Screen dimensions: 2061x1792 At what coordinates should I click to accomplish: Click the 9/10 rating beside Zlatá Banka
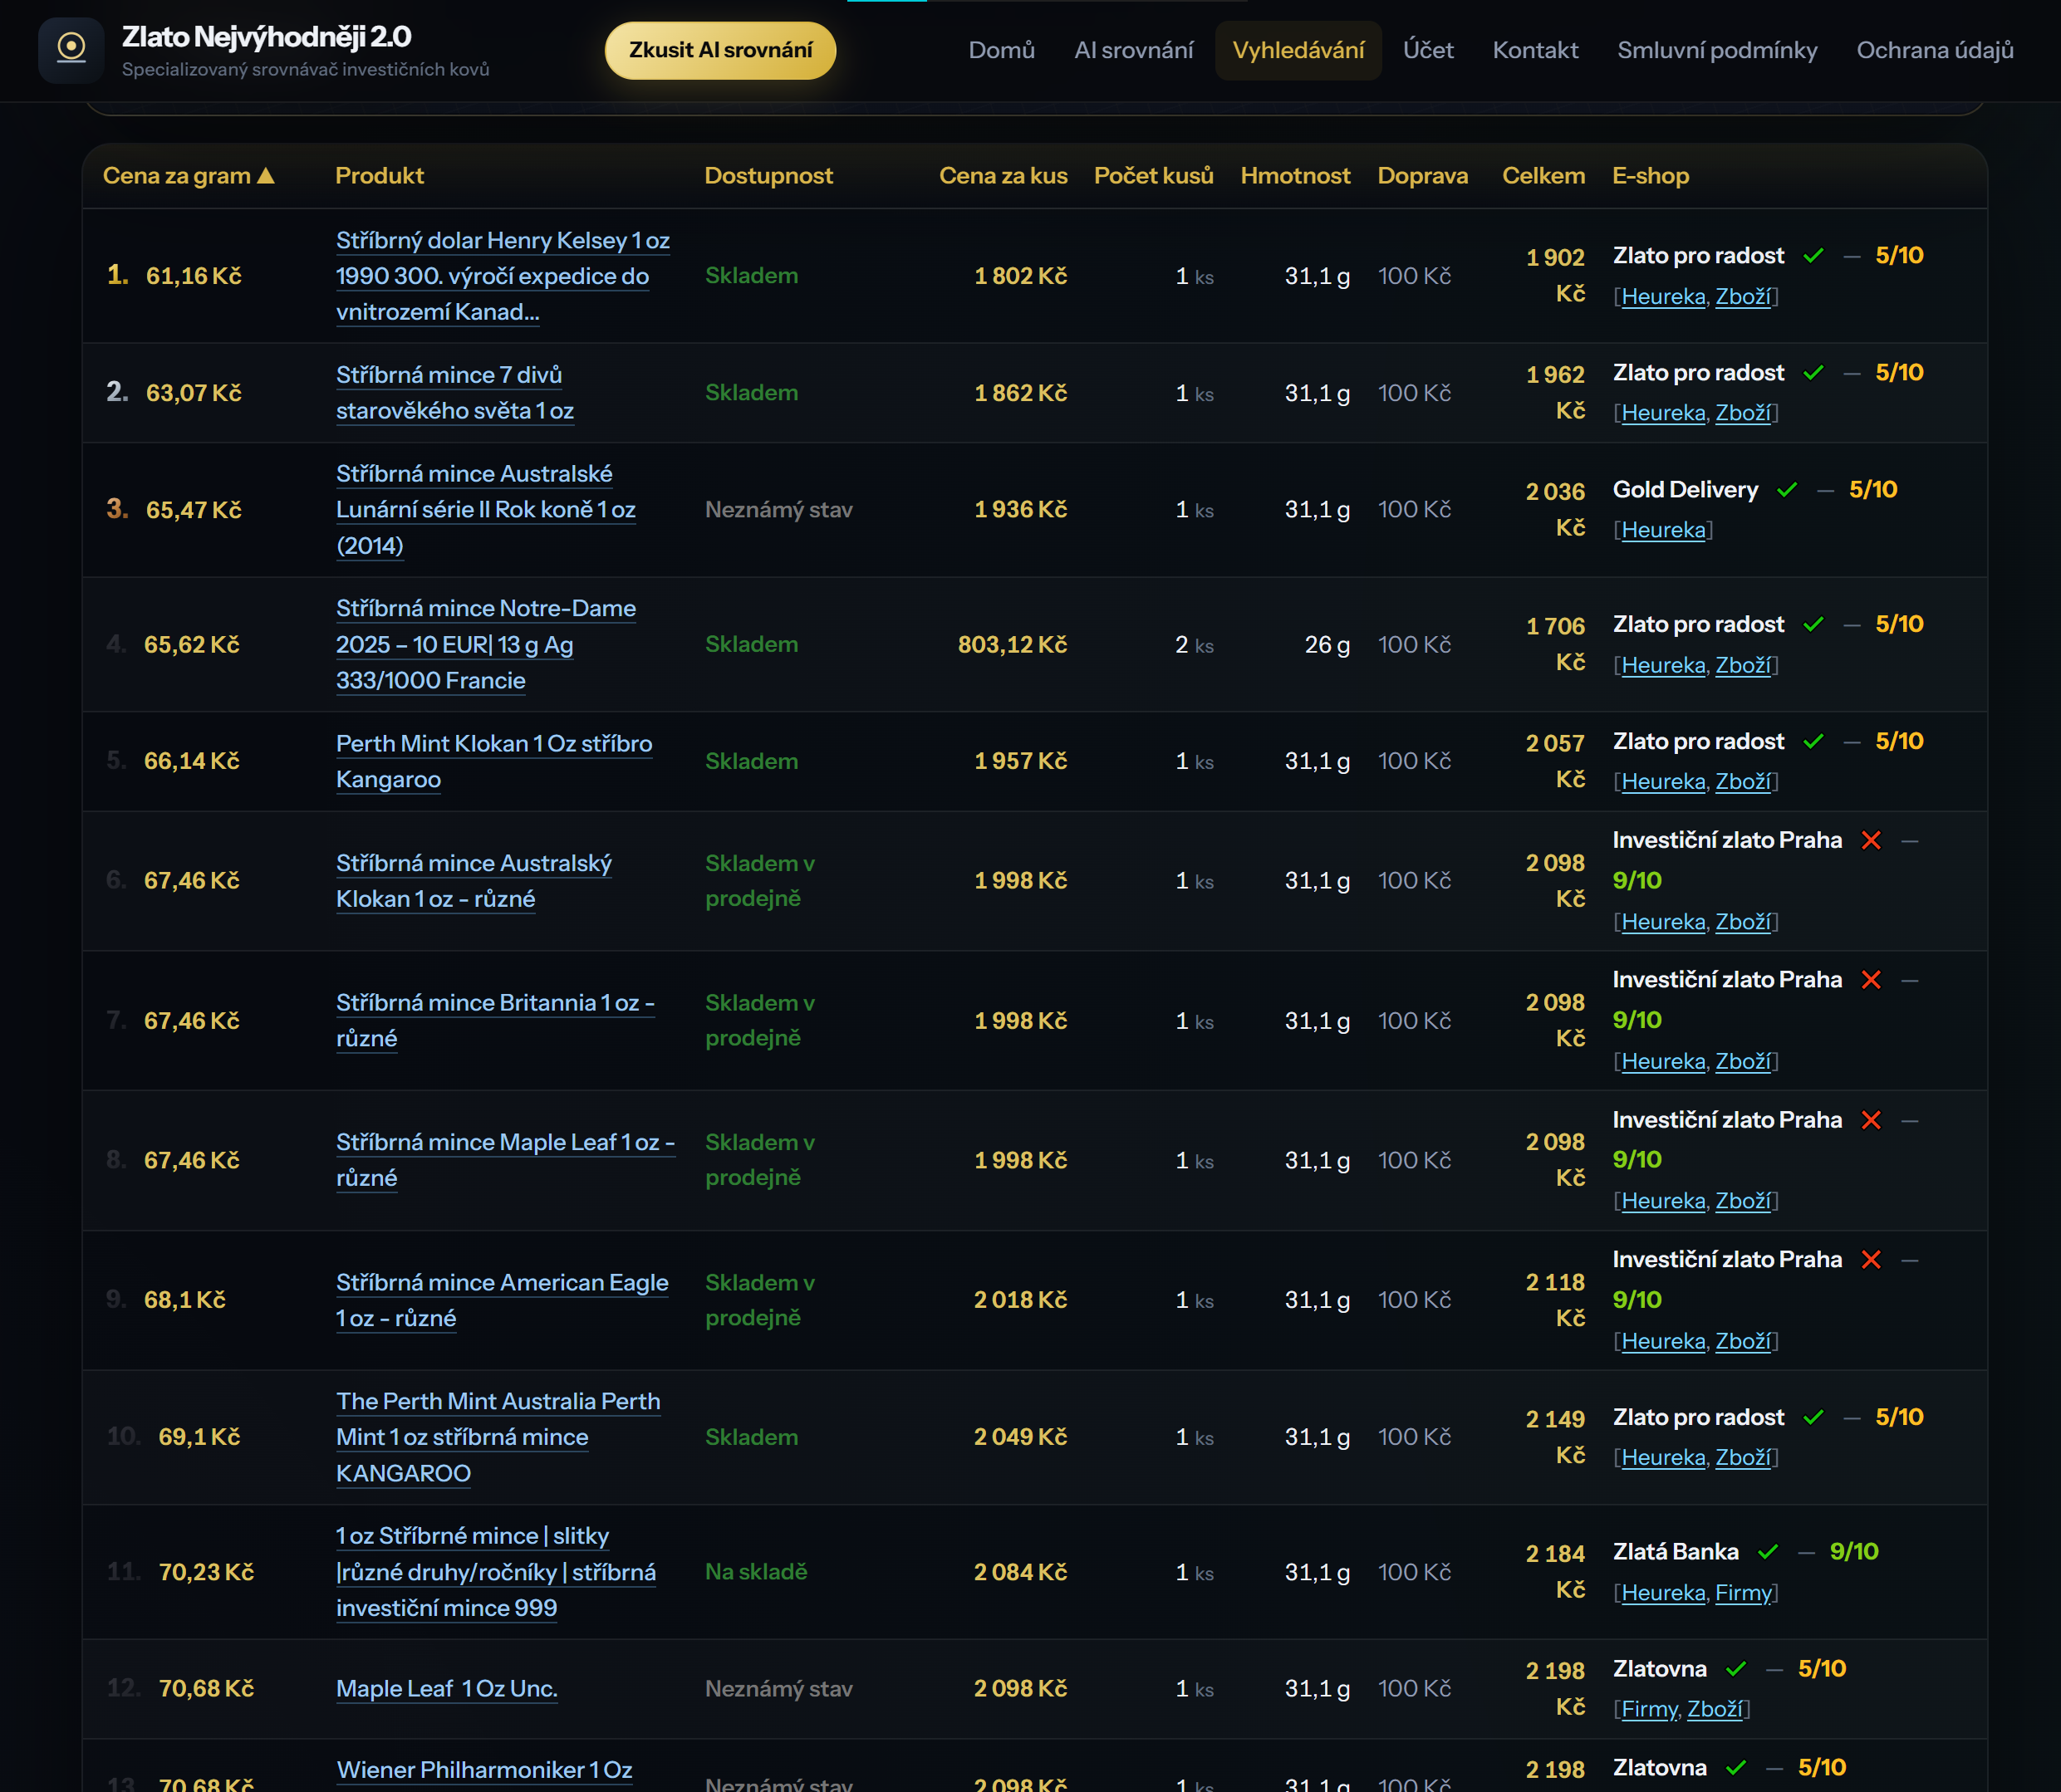tap(1854, 1552)
